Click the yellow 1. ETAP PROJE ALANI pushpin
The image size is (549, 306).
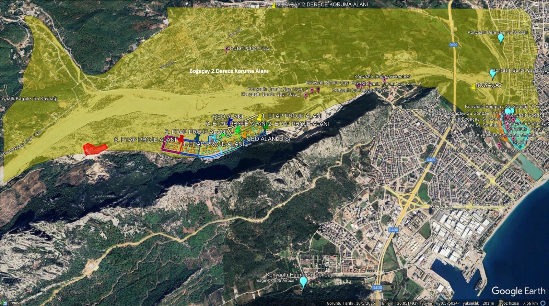259,117
